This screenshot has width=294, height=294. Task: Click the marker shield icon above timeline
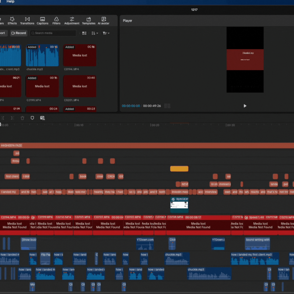point(32,118)
